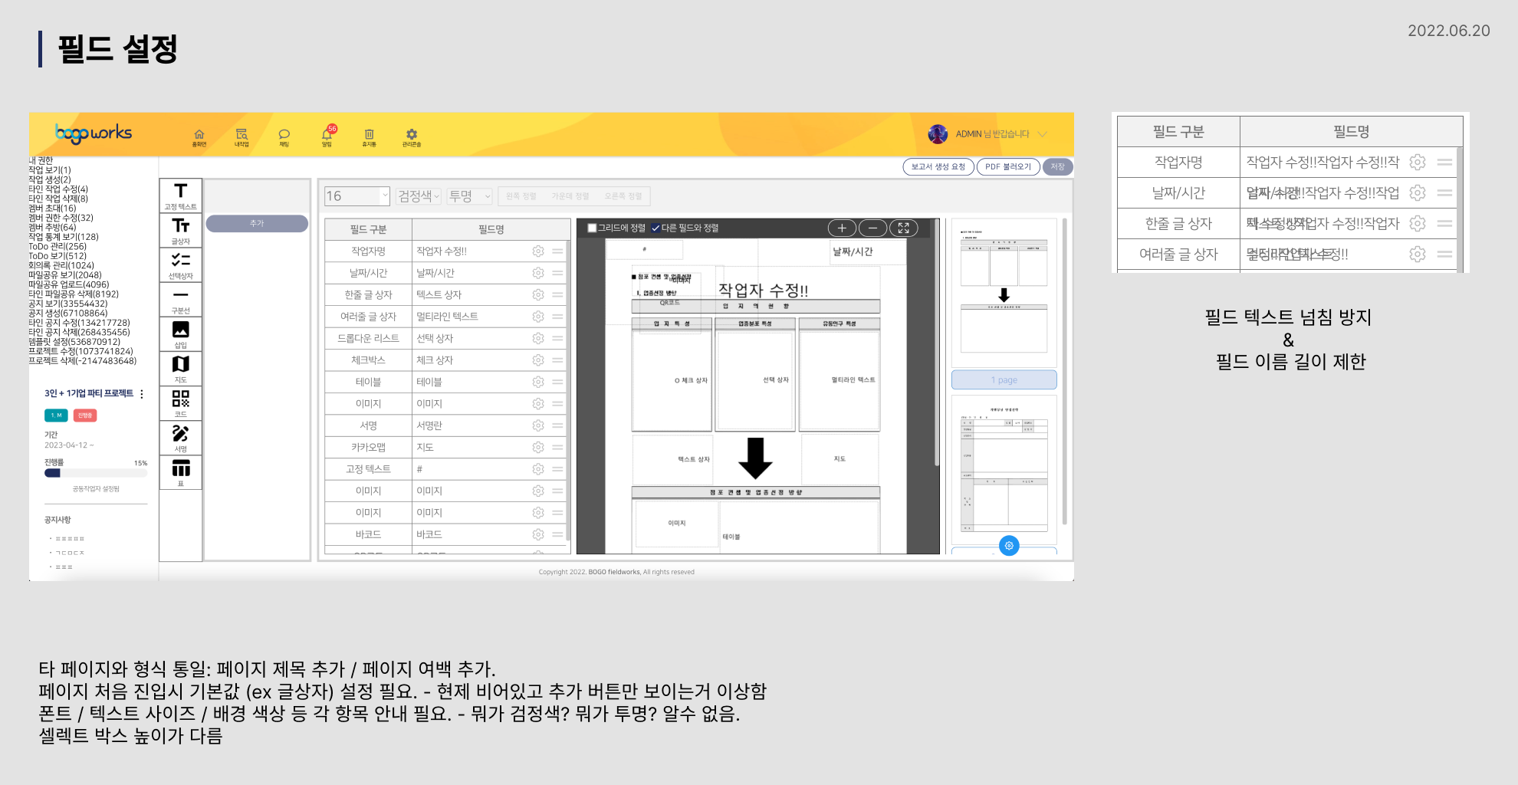
Task: Click 필드 구분 column header
Action: (368, 229)
